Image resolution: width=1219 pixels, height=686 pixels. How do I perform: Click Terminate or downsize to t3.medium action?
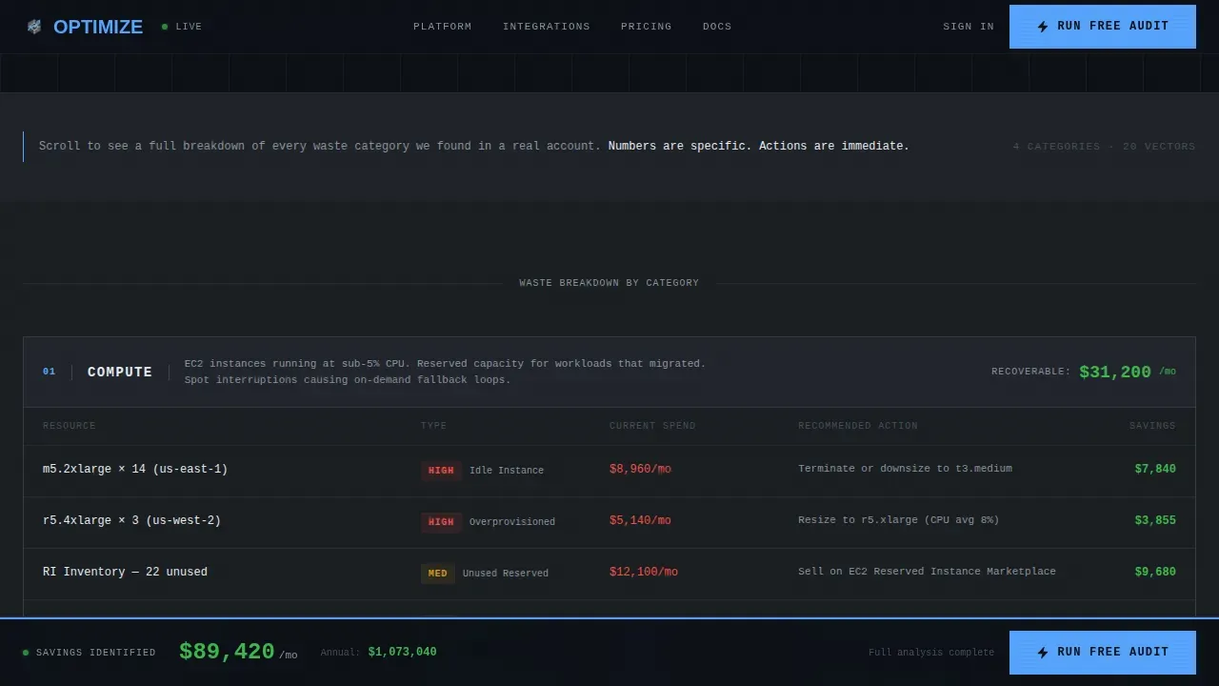coord(905,469)
